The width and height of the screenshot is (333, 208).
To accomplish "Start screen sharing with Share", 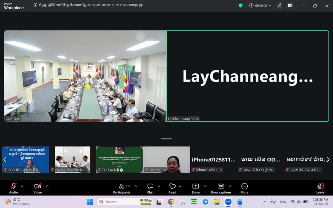I will (195, 188).
